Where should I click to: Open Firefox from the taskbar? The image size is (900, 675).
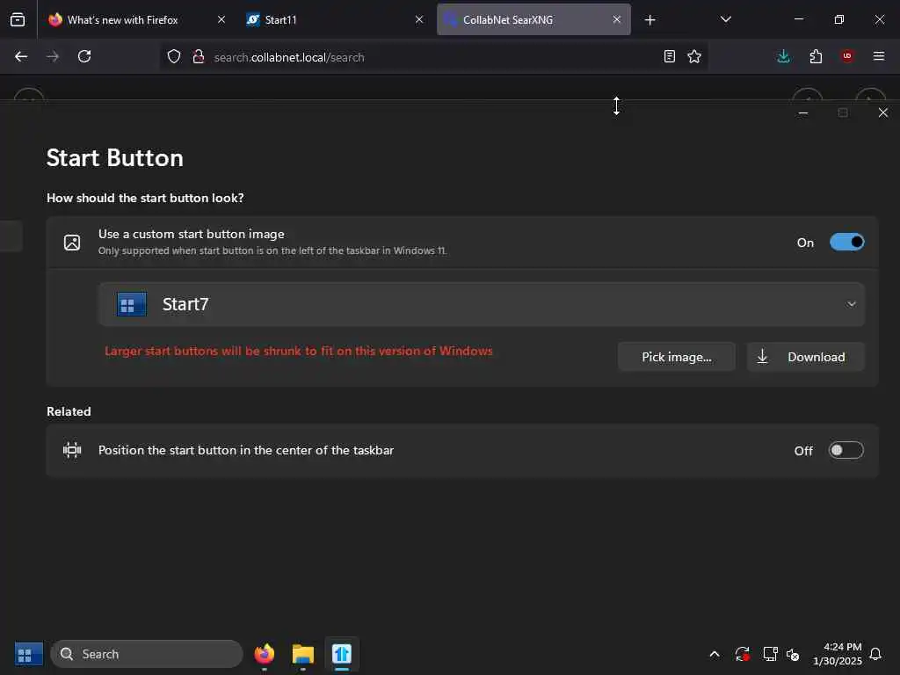pos(264,654)
